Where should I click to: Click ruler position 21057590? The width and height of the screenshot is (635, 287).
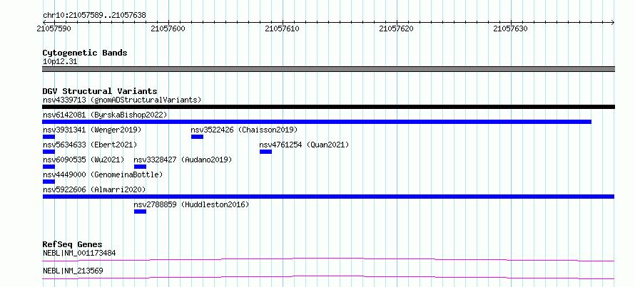[x=54, y=28]
